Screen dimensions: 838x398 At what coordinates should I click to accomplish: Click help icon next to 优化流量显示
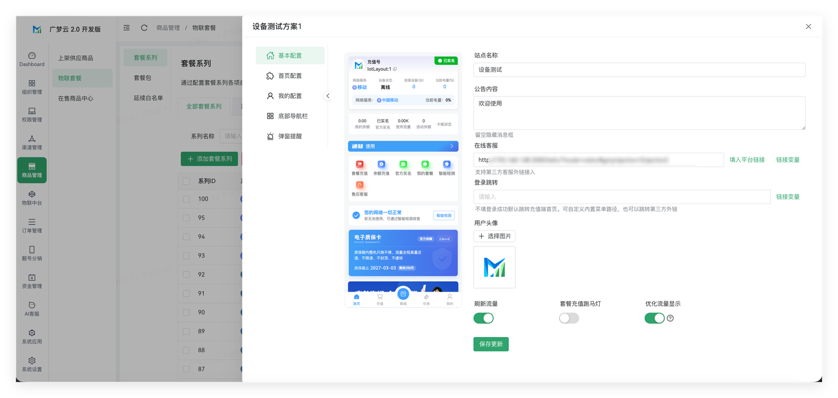(670, 318)
